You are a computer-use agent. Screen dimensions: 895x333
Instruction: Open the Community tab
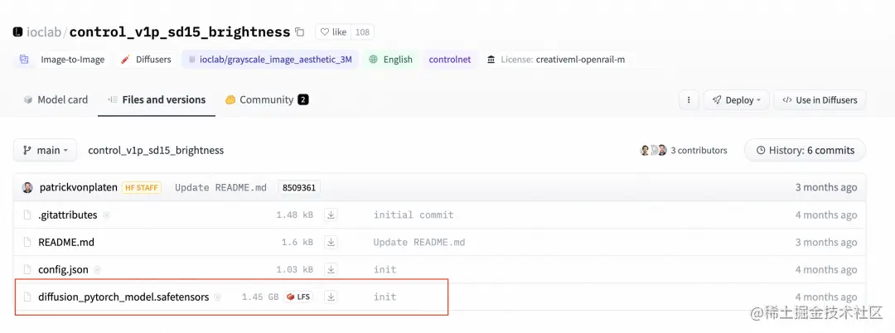coord(267,99)
